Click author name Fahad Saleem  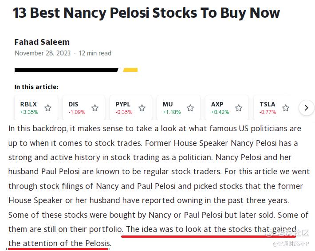[x=42, y=42]
